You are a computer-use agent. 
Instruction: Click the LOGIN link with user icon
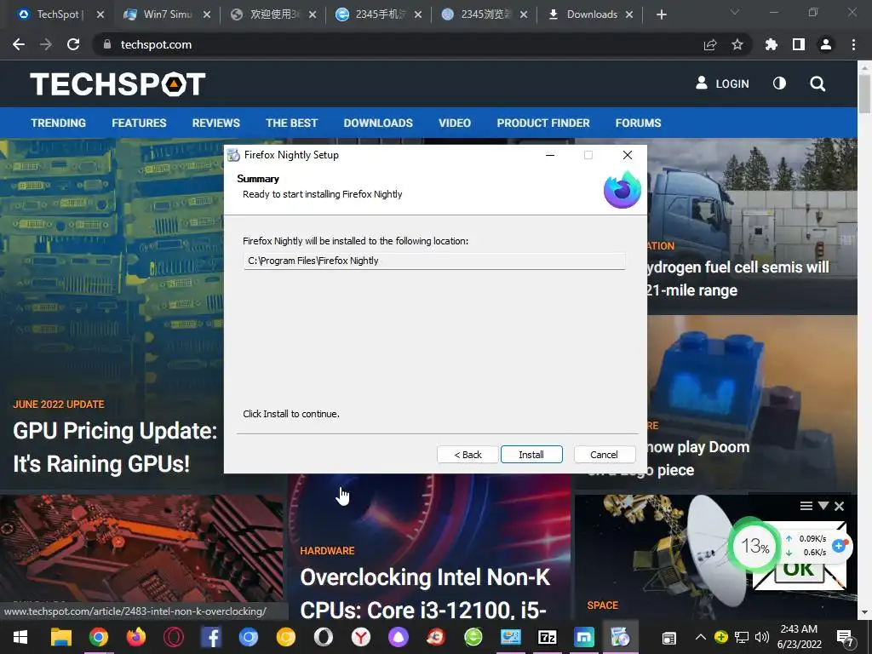tap(722, 83)
